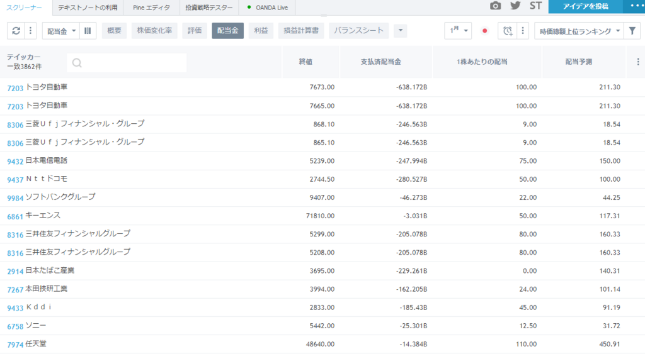Select the バランスシート column tab

358,31
